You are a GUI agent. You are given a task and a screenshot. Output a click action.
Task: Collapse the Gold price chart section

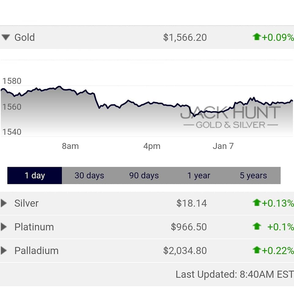pos(6,37)
